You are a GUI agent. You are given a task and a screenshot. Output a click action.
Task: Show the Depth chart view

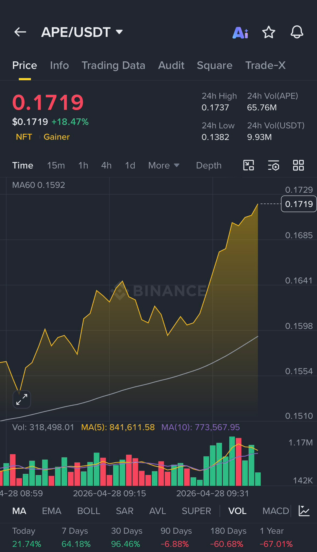point(209,165)
